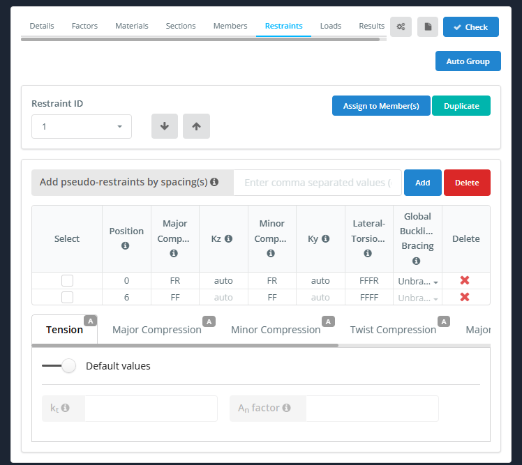Click the Major Comp cell FR
Screen dimensions: 522x465
pyautogui.click(x=175, y=281)
